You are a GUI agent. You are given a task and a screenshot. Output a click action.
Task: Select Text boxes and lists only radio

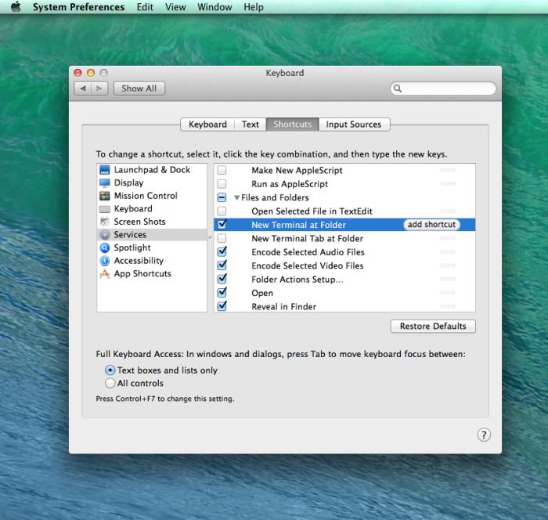[x=110, y=370]
